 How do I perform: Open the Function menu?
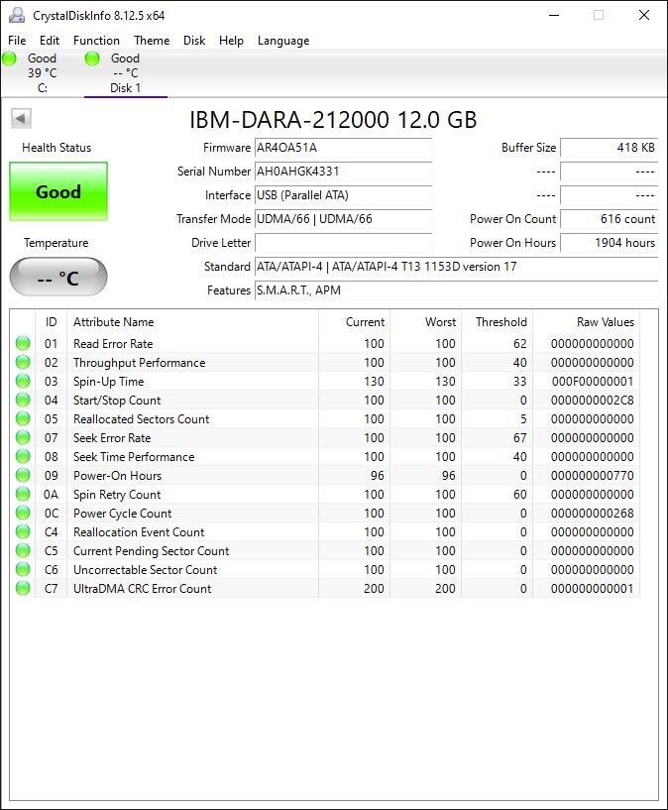pos(96,41)
